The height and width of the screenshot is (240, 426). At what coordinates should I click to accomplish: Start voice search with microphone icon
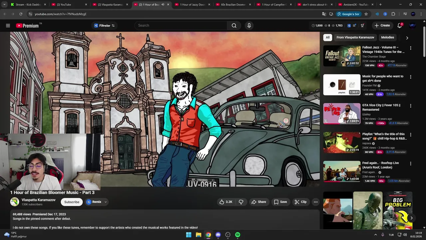(x=249, y=25)
